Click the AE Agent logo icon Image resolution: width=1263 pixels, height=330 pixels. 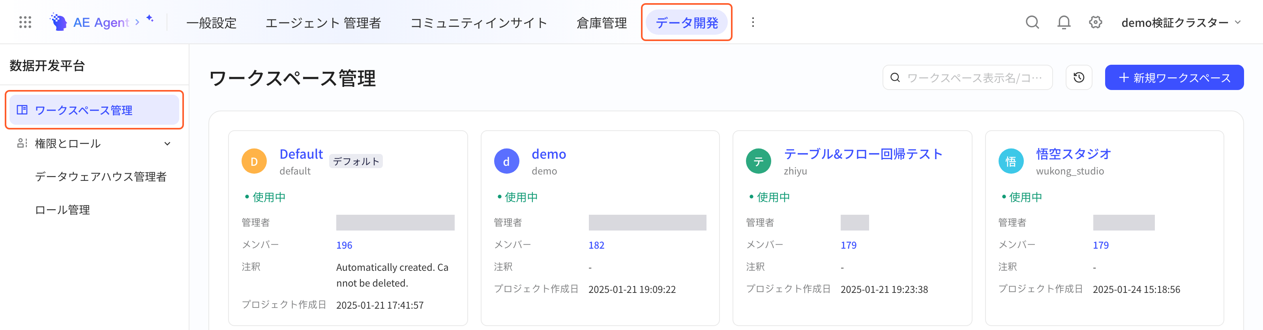(x=59, y=22)
